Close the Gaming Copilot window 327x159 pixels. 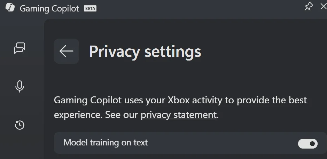click(323, 6)
